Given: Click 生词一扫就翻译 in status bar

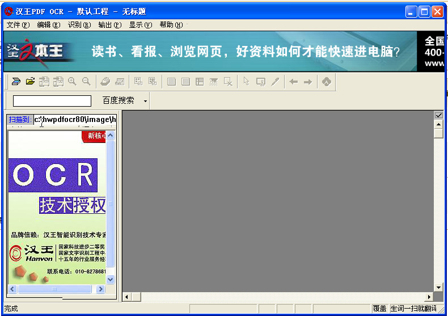Looking at the screenshot, I should coord(413,309).
